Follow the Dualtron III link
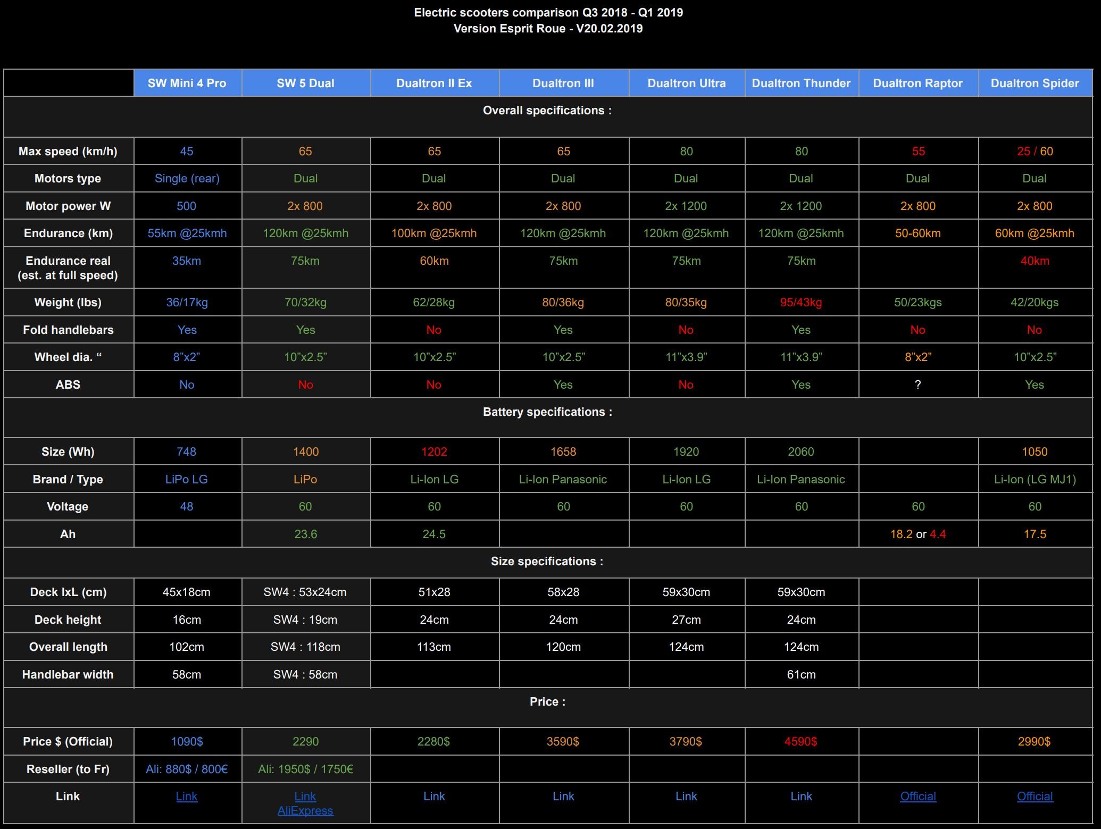 (x=563, y=796)
